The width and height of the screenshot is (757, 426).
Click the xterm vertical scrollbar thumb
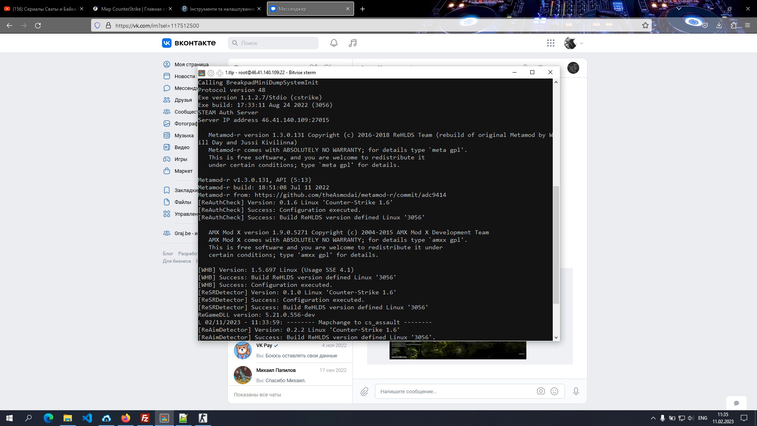(556, 245)
